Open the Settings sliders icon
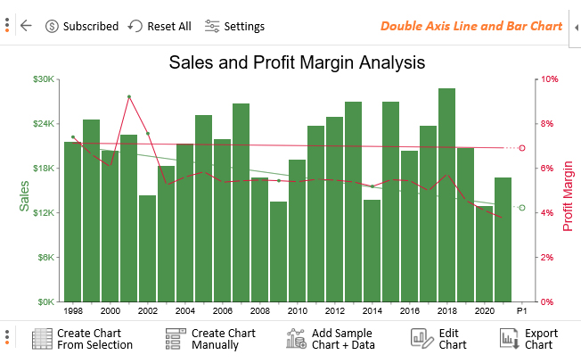 click(x=212, y=27)
